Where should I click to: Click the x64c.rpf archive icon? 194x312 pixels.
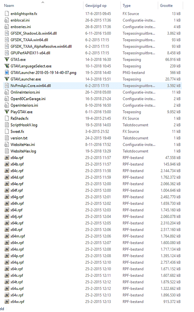pos(7,171)
